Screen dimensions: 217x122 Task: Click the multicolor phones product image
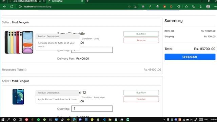point(19,42)
